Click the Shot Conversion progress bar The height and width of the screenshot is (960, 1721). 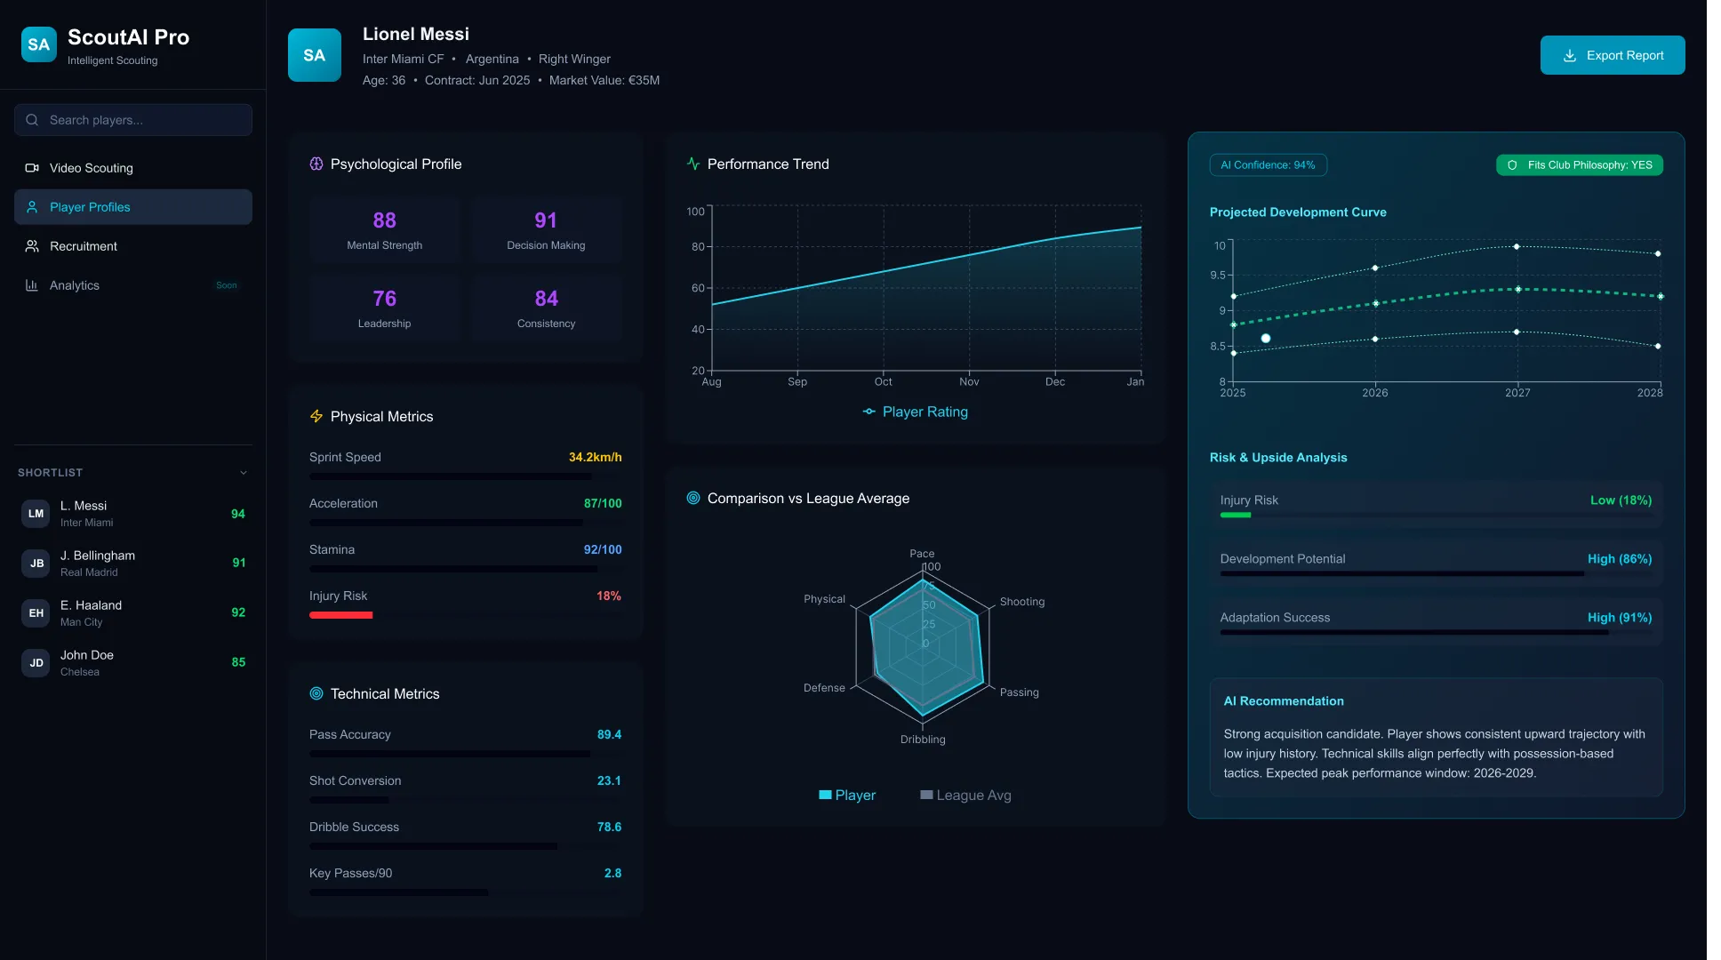(x=466, y=800)
